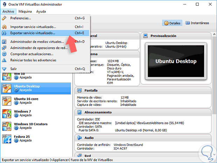This screenshot has width=217, height=163.
Task: Click the wrench icon beside Preferencias
Action: point(4,18)
